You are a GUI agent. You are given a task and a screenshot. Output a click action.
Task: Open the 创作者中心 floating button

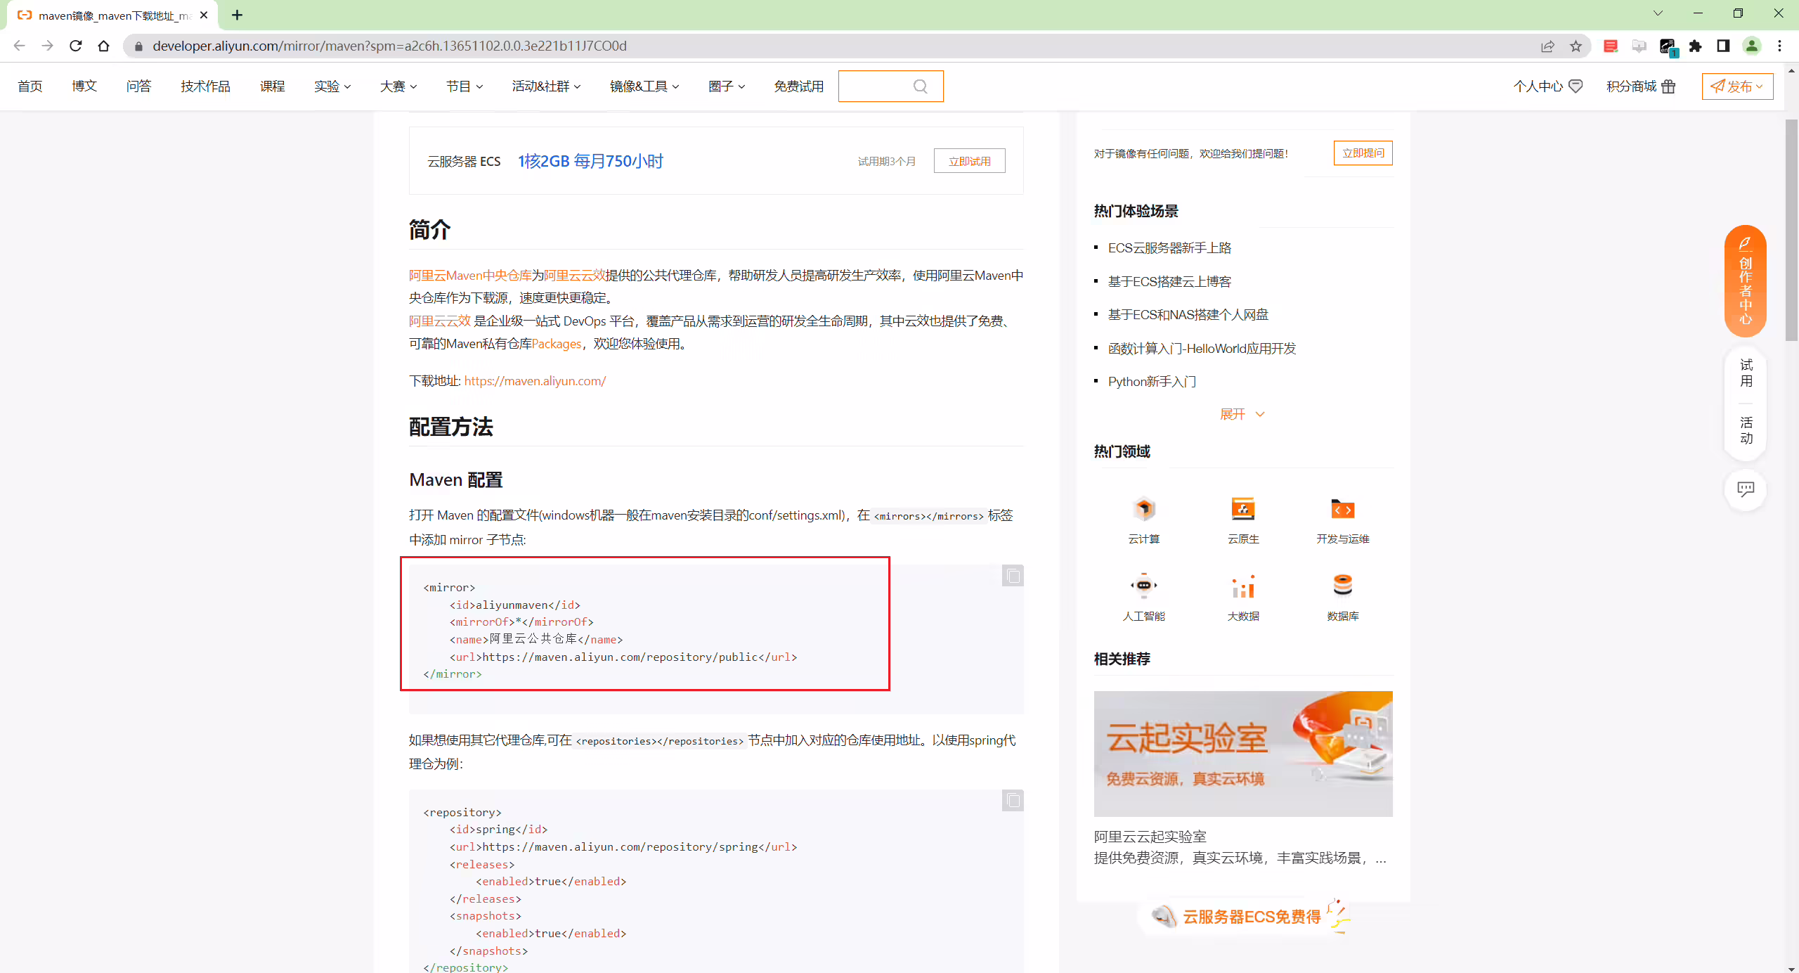(x=1746, y=281)
